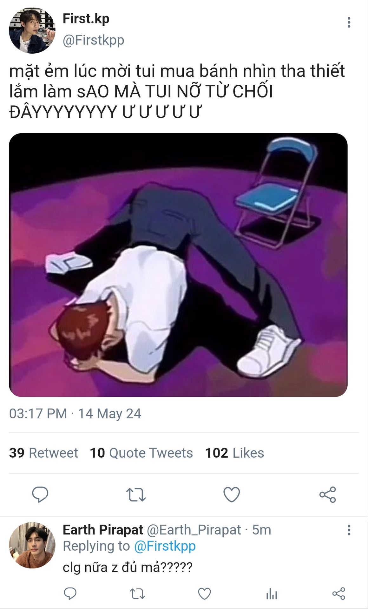The width and height of the screenshot is (368, 609).
Task: Like Earth Pirapat's reply
Action: coord(204,593)
